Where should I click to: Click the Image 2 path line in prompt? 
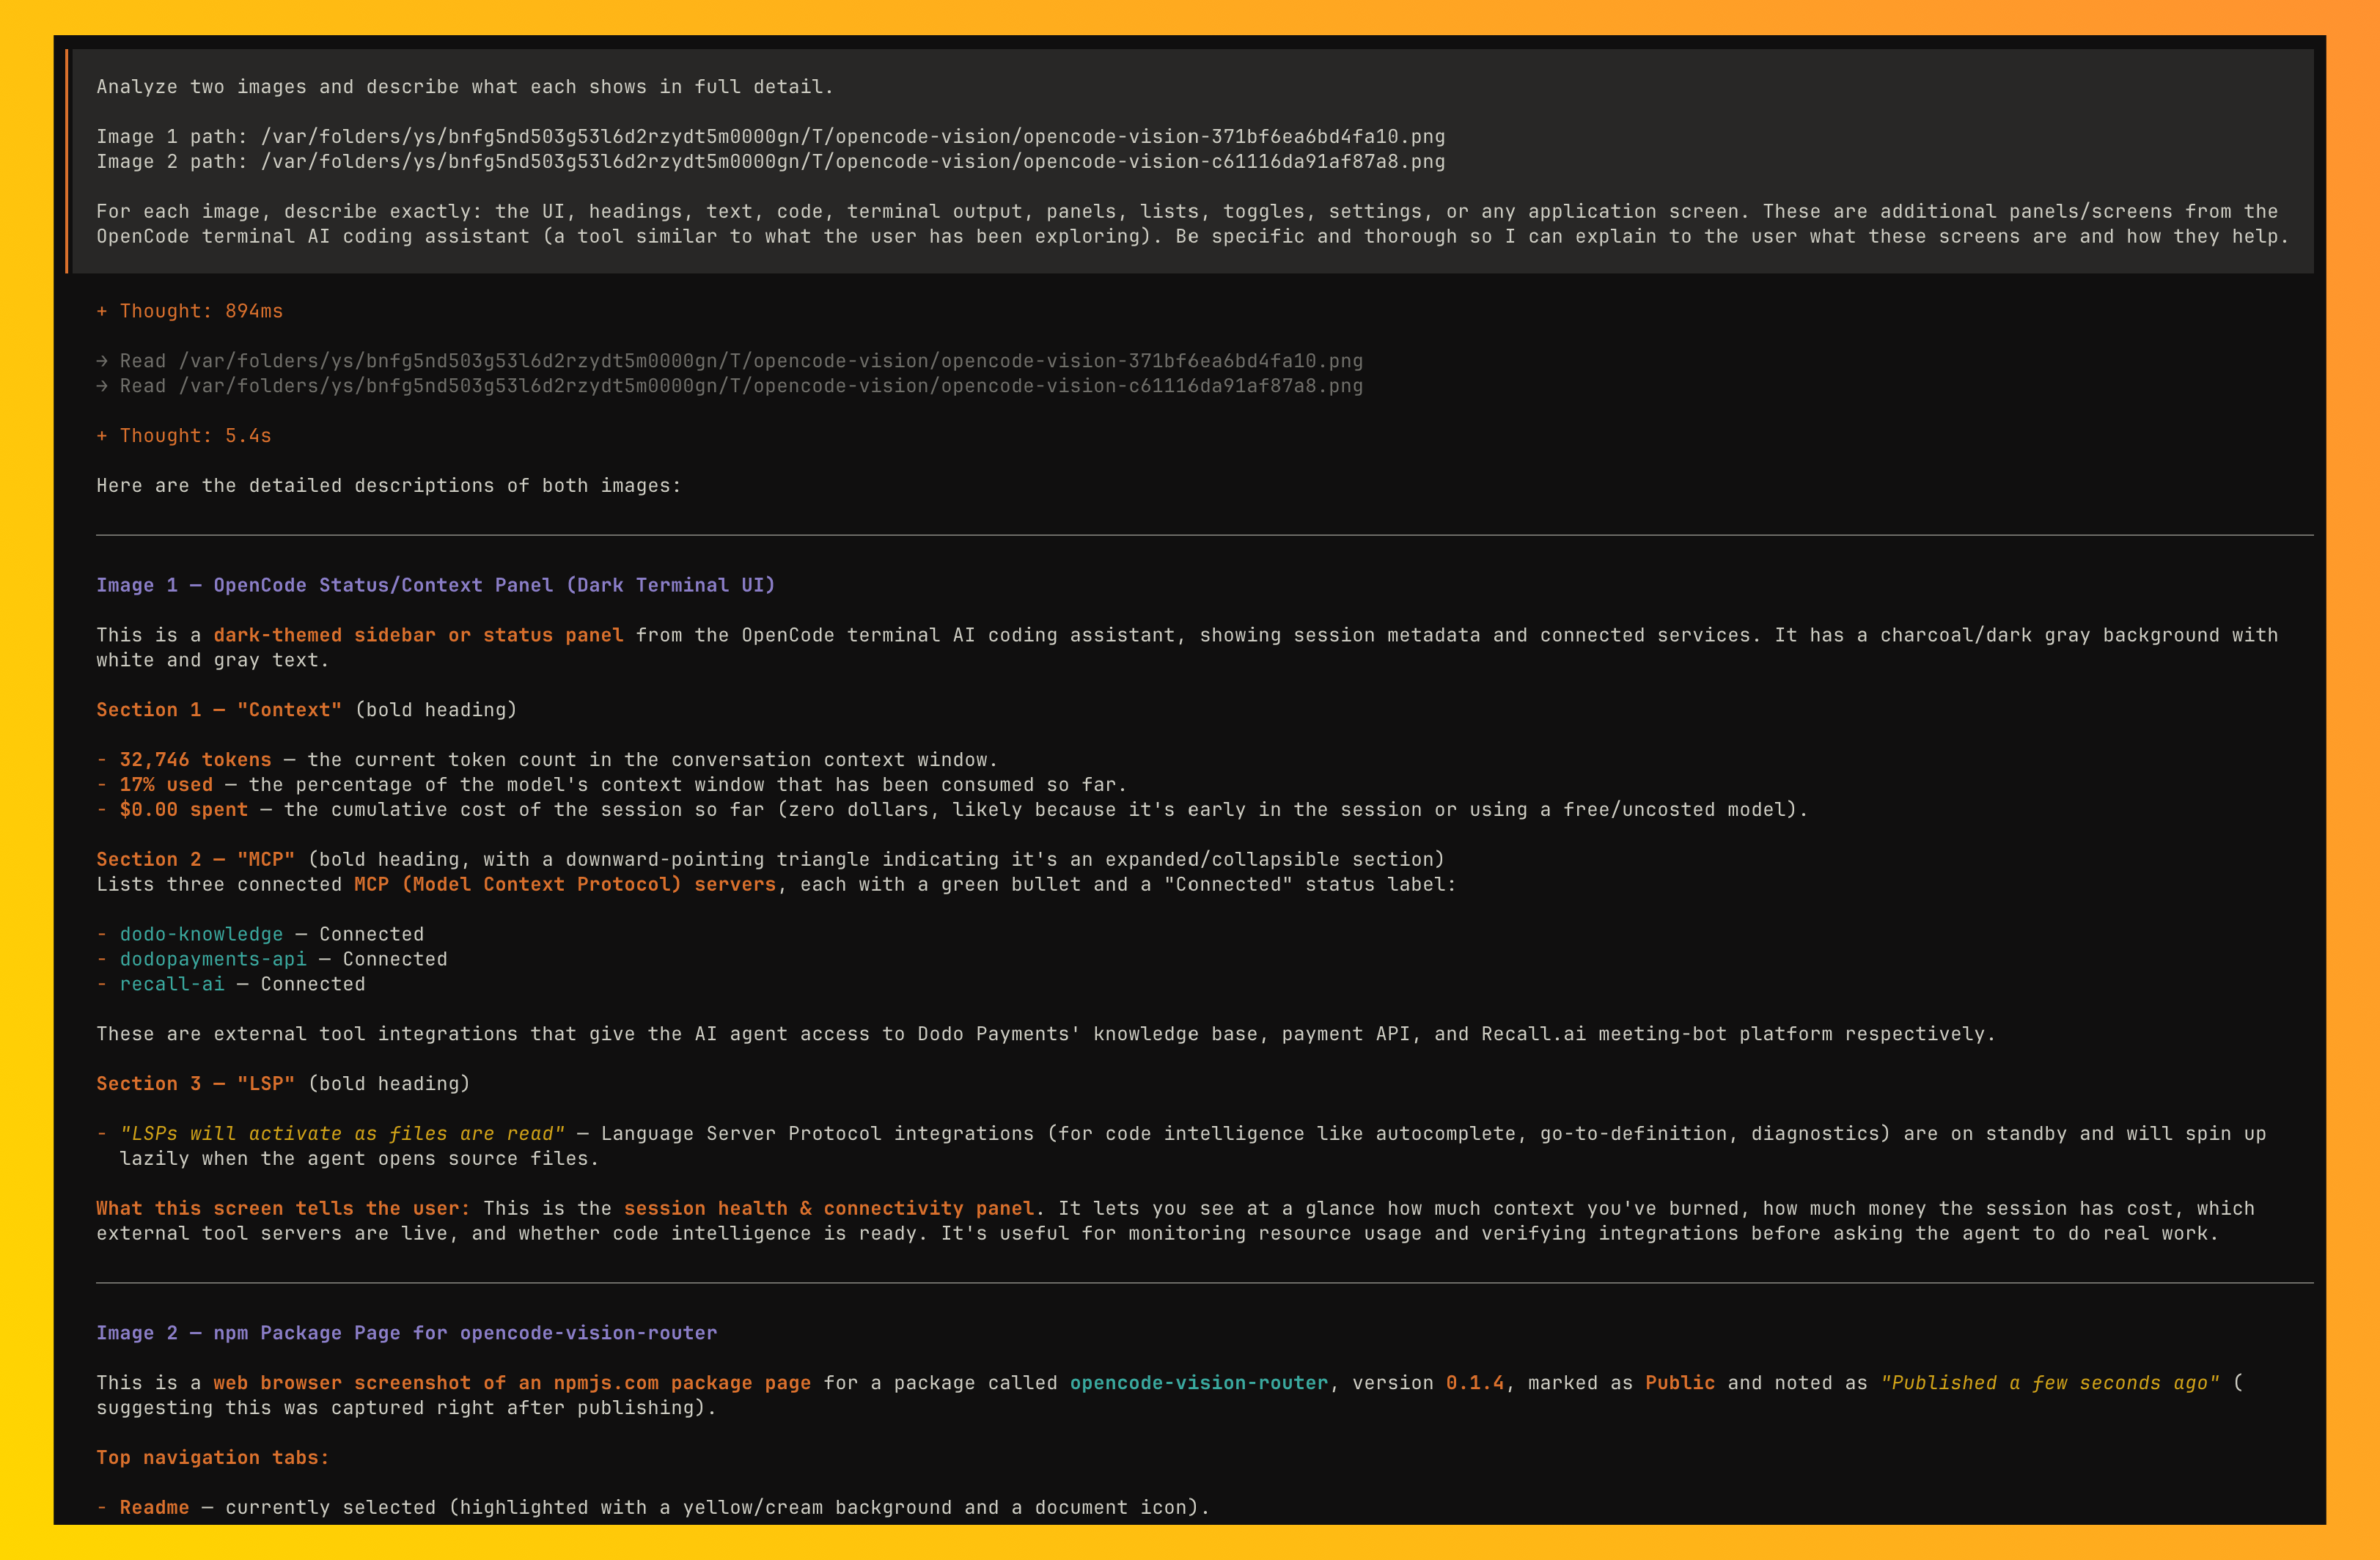click(771, 162)
